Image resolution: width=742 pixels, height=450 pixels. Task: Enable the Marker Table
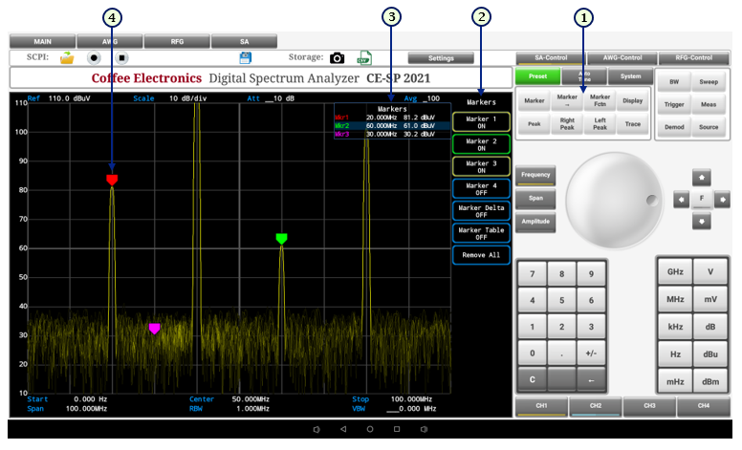click(481, 233)
